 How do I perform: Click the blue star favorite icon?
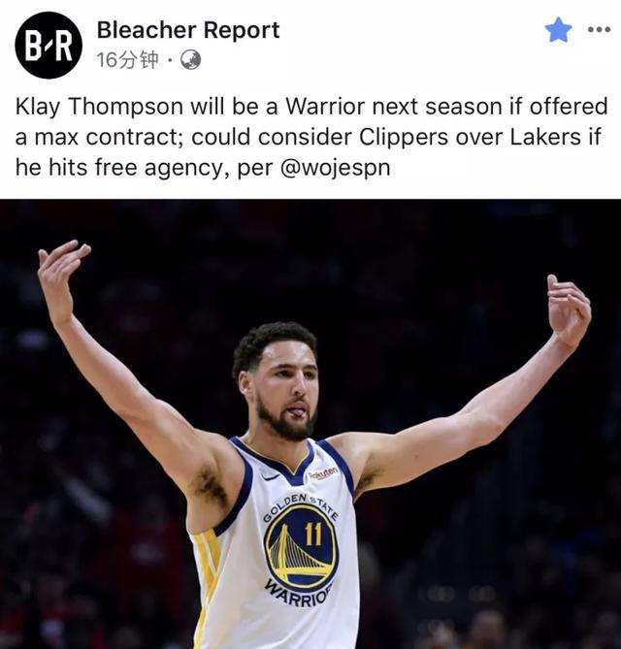click(558, 30)
